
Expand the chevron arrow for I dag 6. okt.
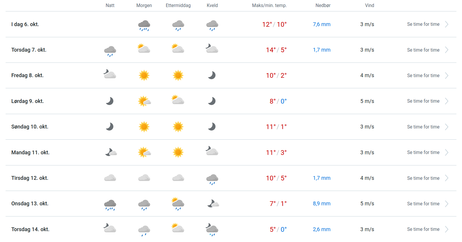[x=447, y=24]
